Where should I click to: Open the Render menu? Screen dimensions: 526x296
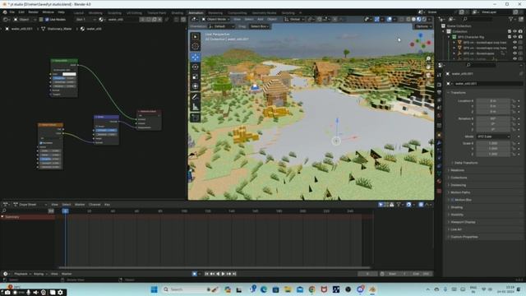pos(33,12)
